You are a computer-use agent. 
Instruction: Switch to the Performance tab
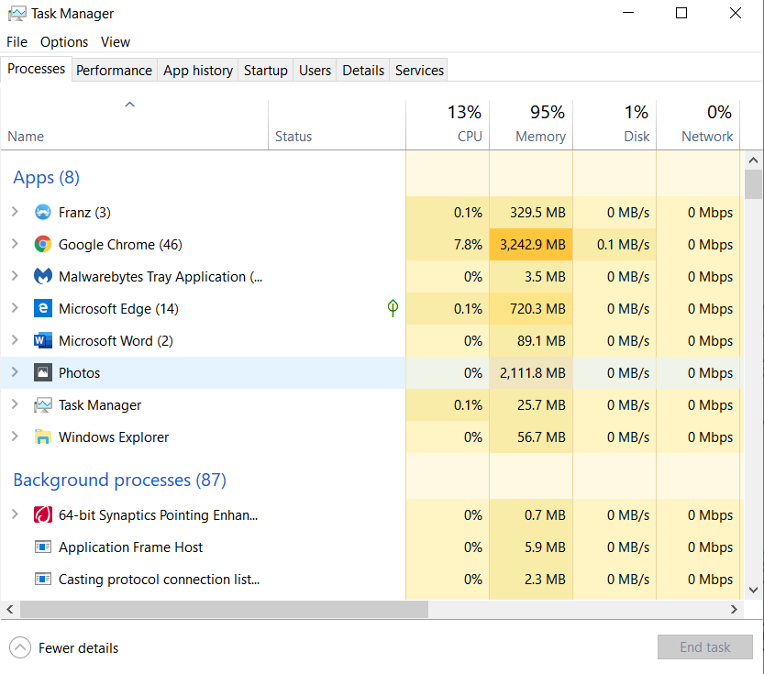coord(114,70)
